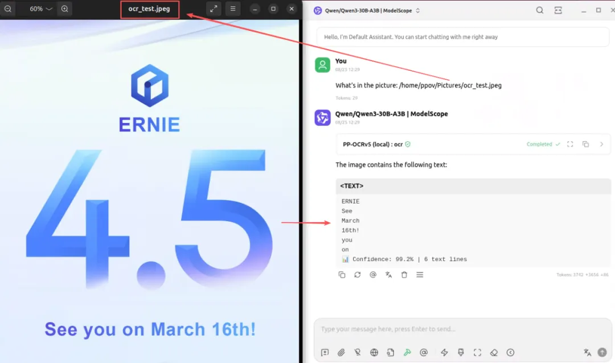The height and width of the screenshot is (363, 615).
Task: Click the ocr_test.jpeg title in the viewer
Action: tap(149, 9)
